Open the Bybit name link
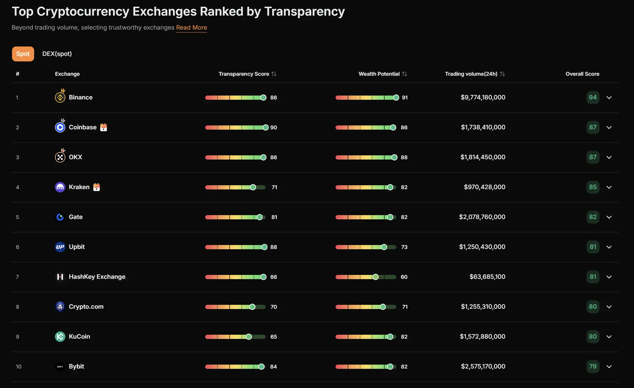 [x=76, y=367]
